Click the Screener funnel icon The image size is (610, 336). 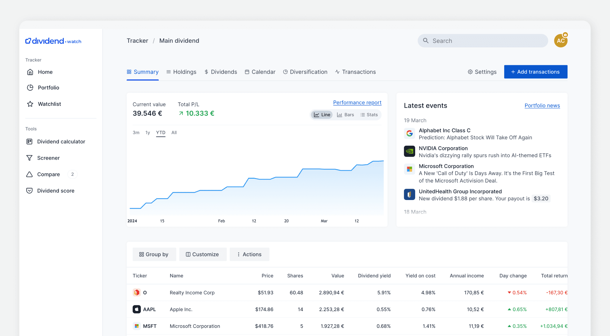click(29, 158)
